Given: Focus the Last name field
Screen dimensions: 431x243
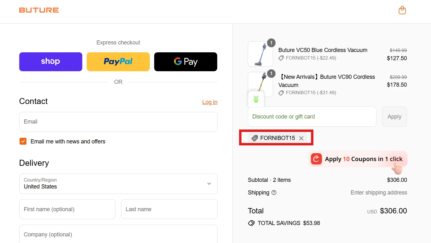Looking at the screenshot, I should [x=169, y=209].
